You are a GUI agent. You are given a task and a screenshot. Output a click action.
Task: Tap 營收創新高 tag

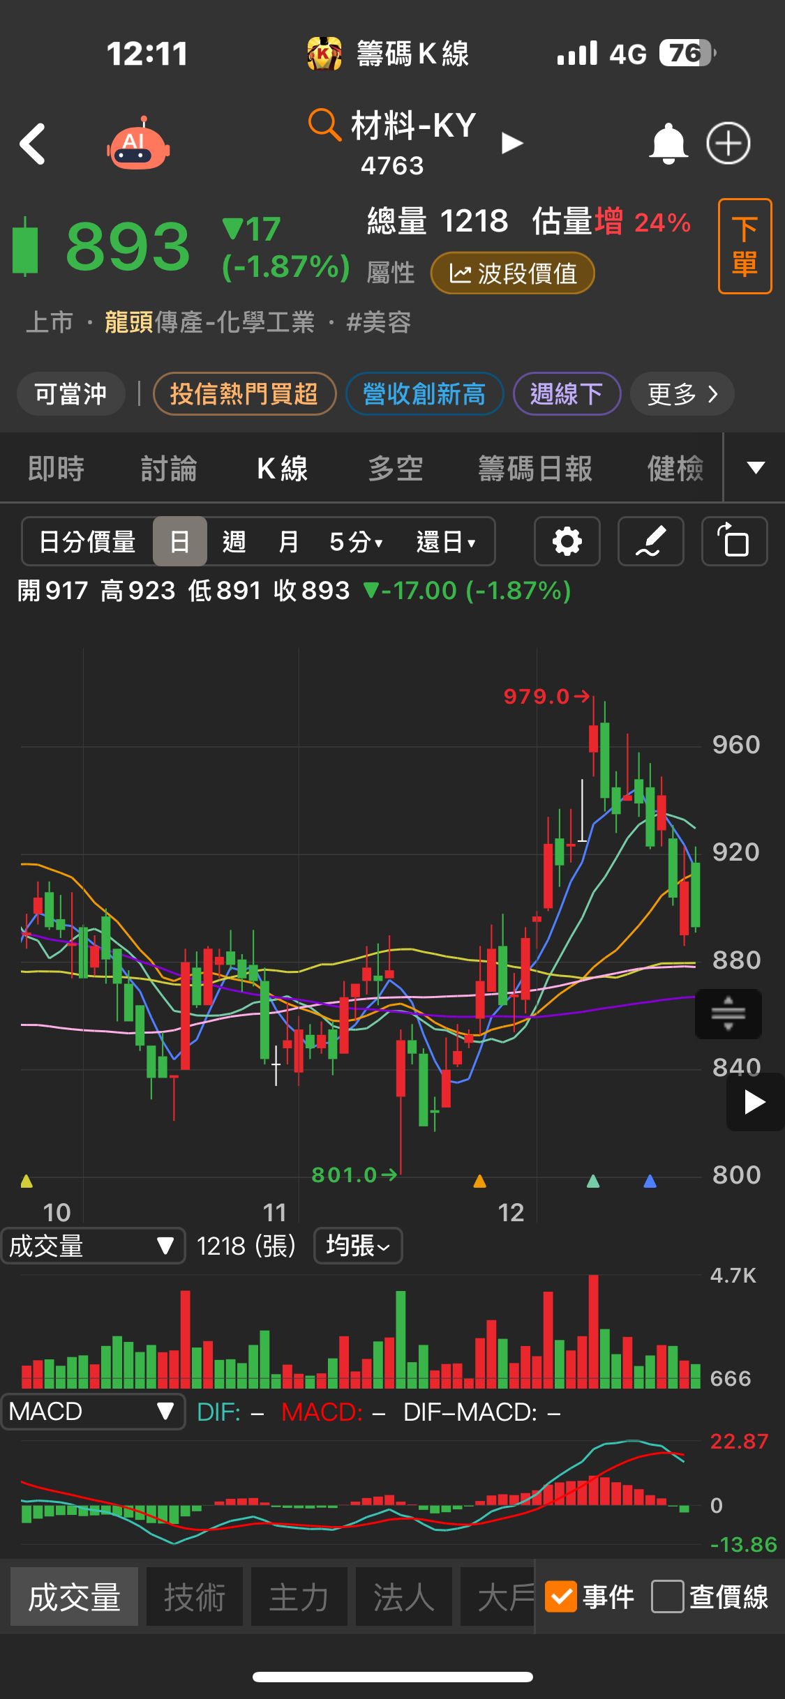[424, 394]
